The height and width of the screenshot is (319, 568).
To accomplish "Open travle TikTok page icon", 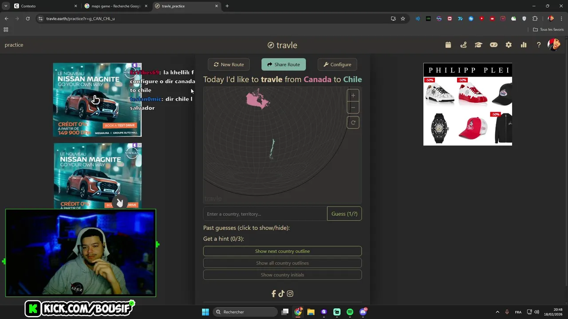I will (x=281, y=293).
